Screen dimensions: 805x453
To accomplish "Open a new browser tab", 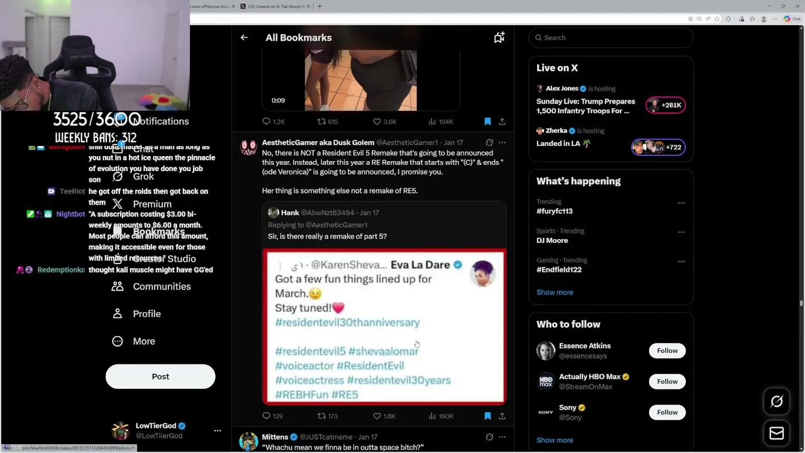I will [x=319, y=6].
